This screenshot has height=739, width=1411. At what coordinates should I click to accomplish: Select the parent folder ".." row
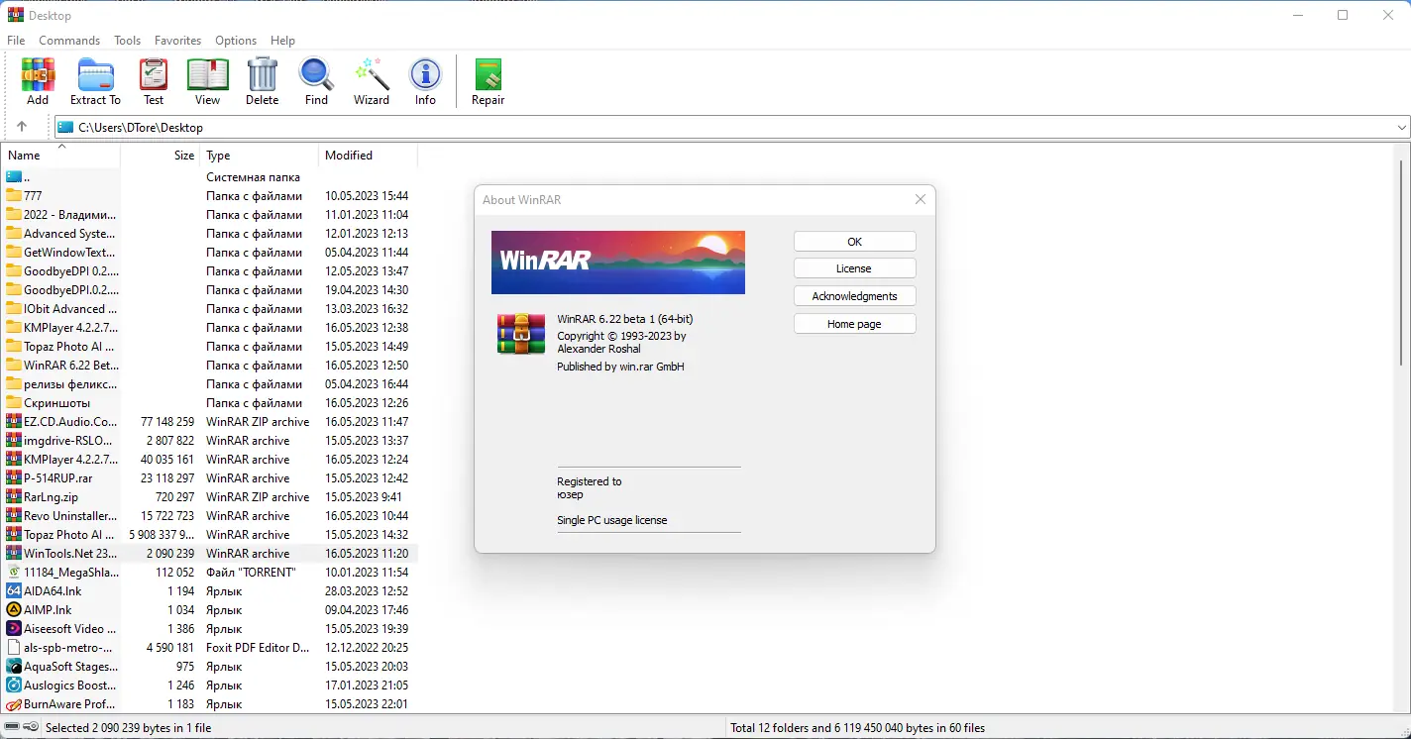[x=209, y=177]
